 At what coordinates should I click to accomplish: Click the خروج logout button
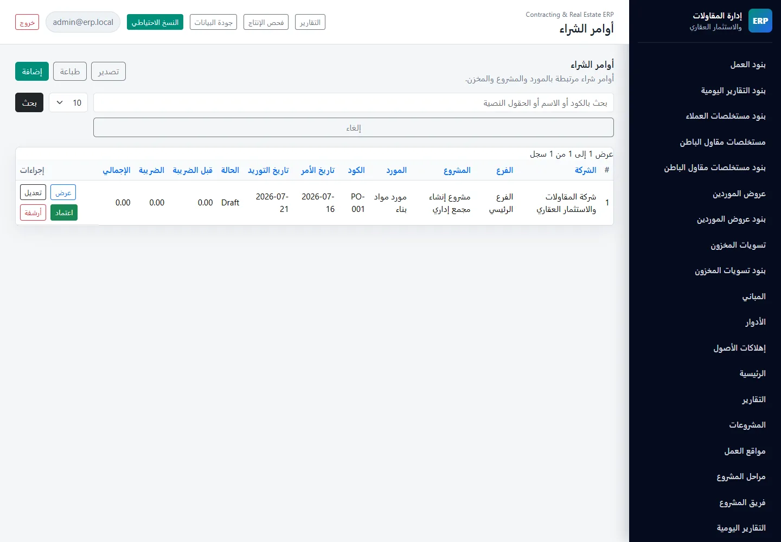27,22
